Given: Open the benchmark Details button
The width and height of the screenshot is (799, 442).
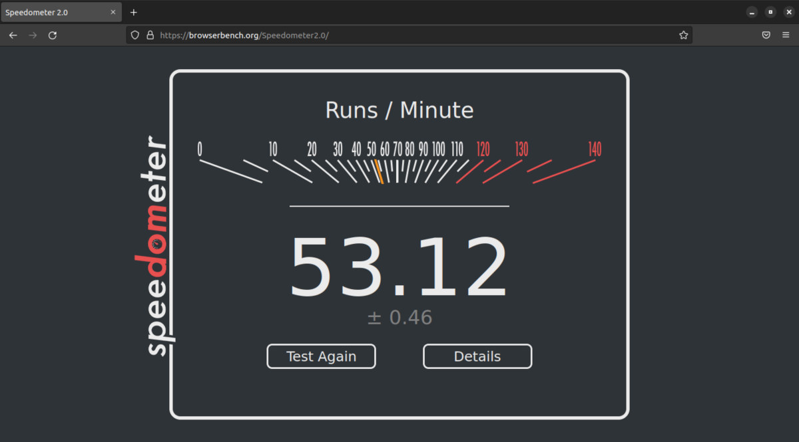Looking at the screenshot, I should click(477, 356).
